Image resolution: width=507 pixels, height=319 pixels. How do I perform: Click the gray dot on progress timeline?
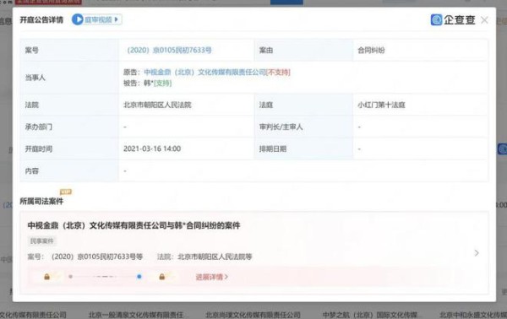click(70, 277)
